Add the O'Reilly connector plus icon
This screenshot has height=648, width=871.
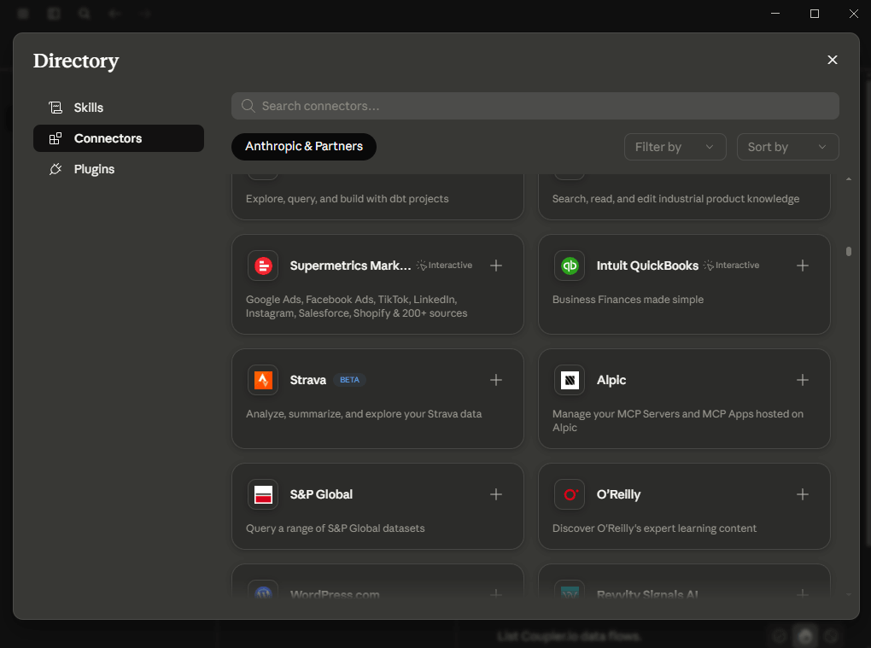click(802, 494)
